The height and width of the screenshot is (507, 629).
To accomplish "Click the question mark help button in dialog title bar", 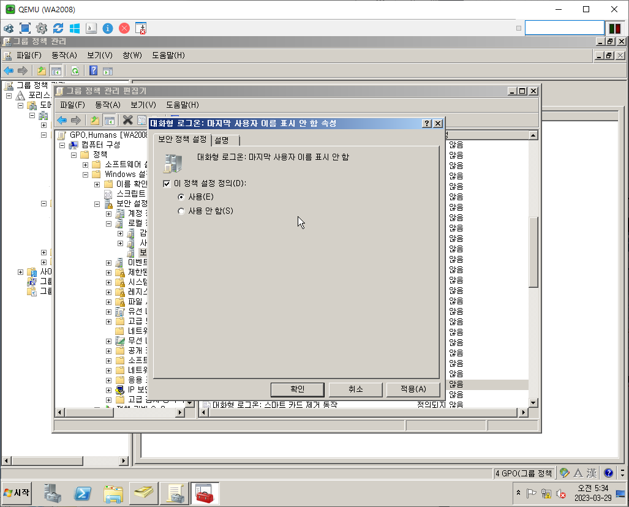I will [427, 124].
